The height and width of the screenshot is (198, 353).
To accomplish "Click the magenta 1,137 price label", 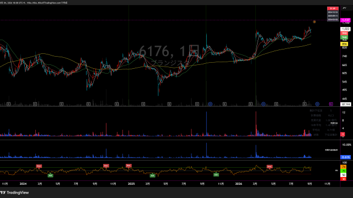I will [345, 20].
